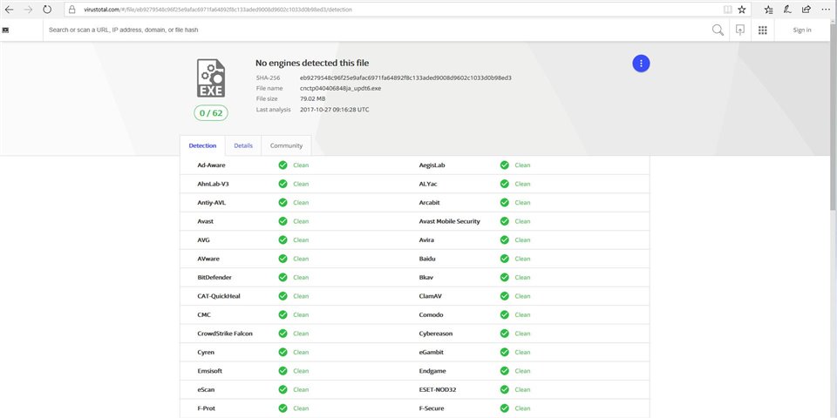
Task: Add page to favorites with the star icon
Action: click(x=742, y=10)
